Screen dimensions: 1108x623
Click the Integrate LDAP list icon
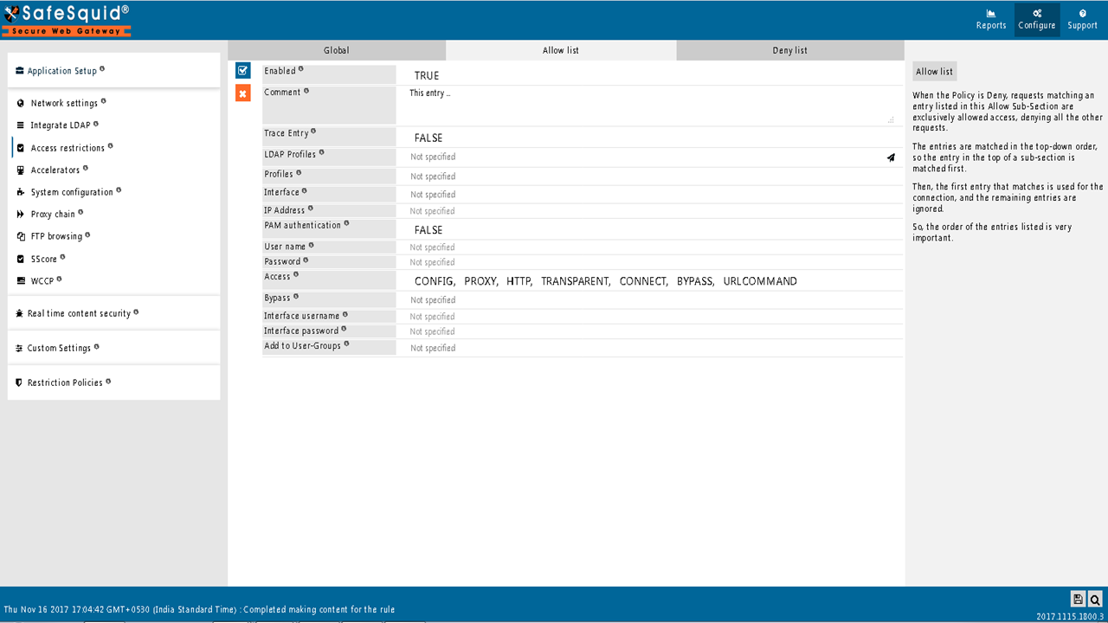pyautogui.click(x=20, y=125)
